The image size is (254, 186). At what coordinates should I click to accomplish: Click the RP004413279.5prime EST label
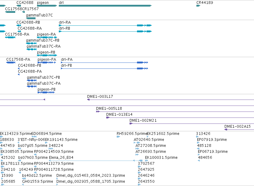[54, 164]
